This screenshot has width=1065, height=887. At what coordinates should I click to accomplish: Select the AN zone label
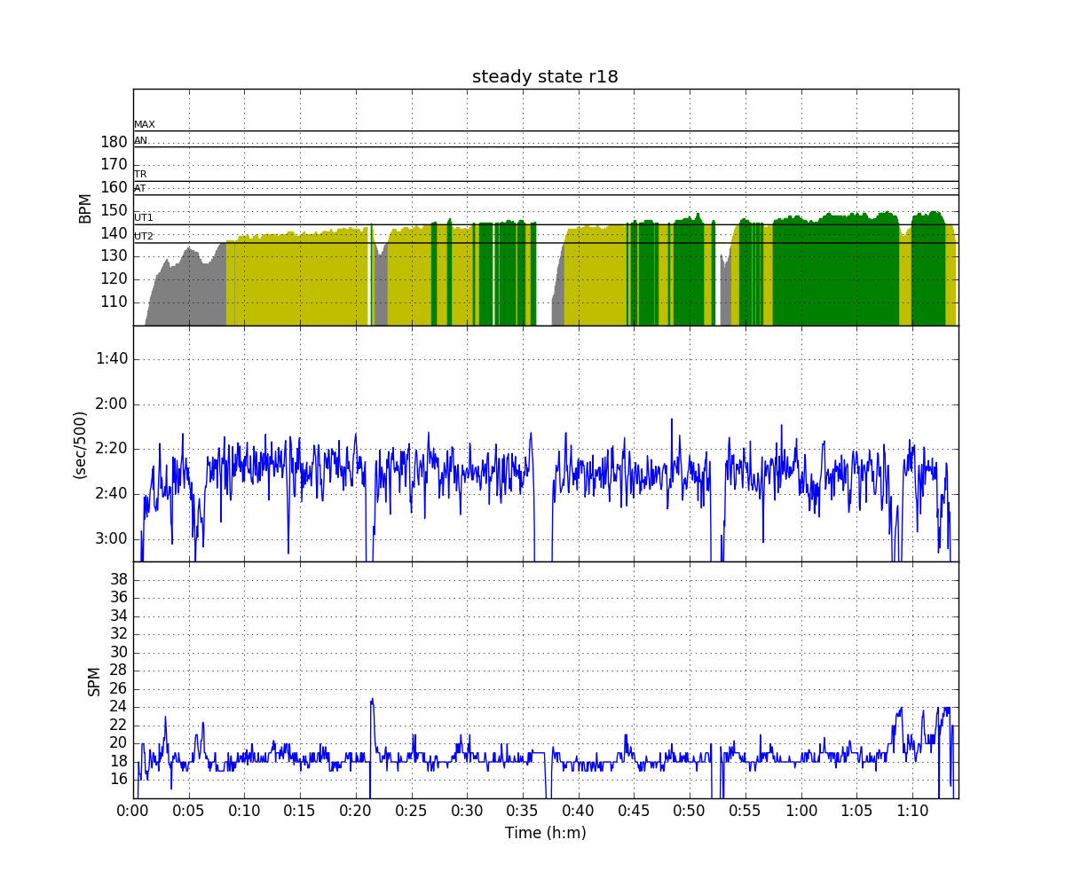coord(141,141)
